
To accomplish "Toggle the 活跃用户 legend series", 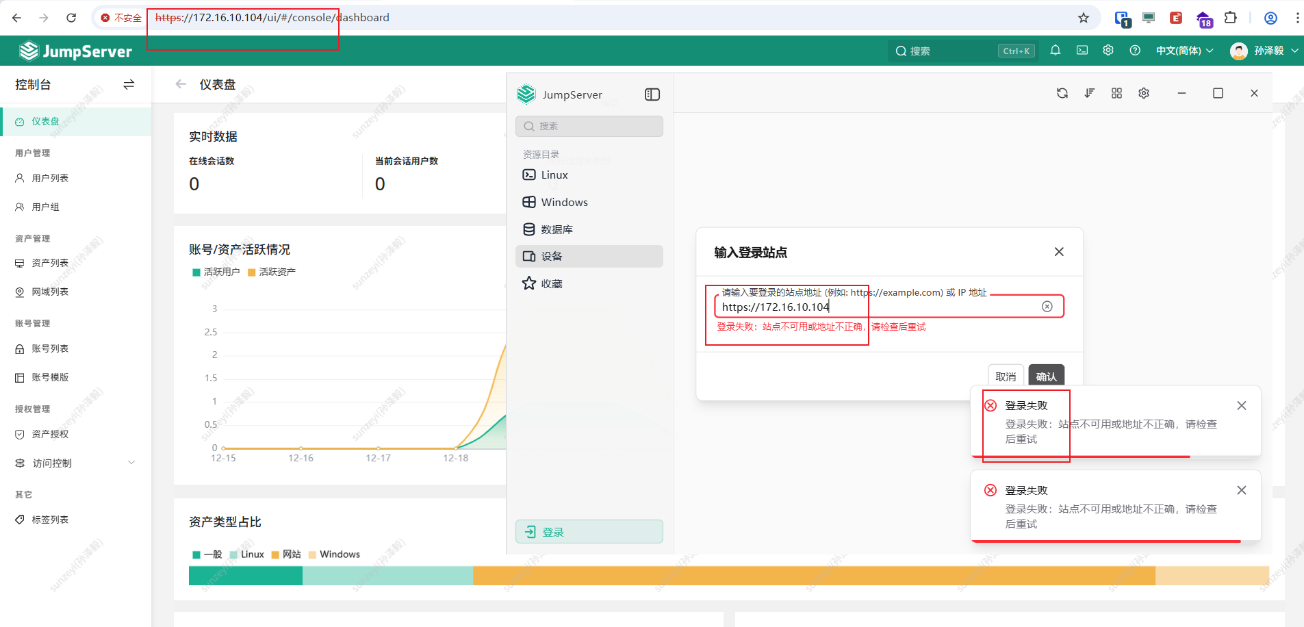I will click(216, 272).
